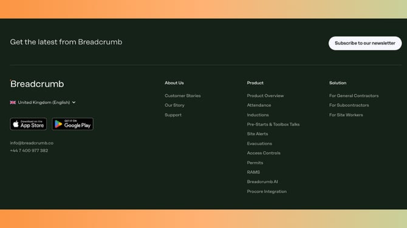Open the For General Contractors link

point(354,96)
